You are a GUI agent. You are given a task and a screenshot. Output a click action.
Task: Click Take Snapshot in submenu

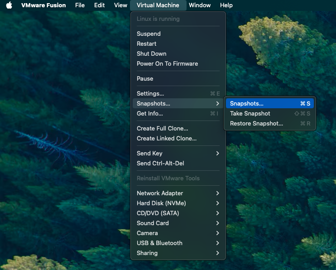point(250,113)
